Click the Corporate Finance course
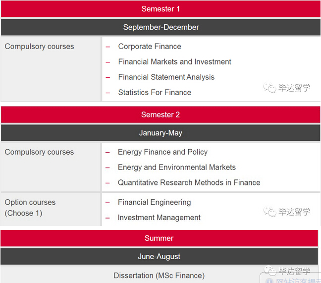Image resolution: width=321 pixels, height=283 pixels. click(150, 47)
